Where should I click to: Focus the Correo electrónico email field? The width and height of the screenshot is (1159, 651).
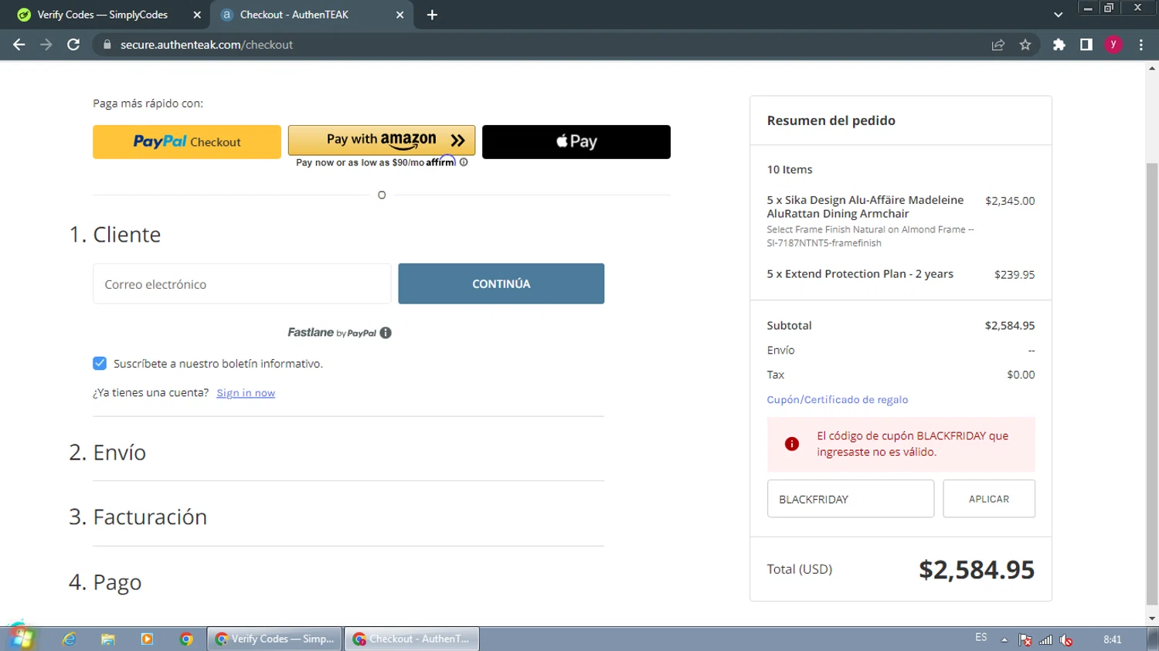[242, 283]
